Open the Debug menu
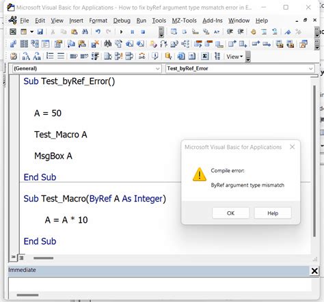Screen dimensions: 324x302 point(122,20)
